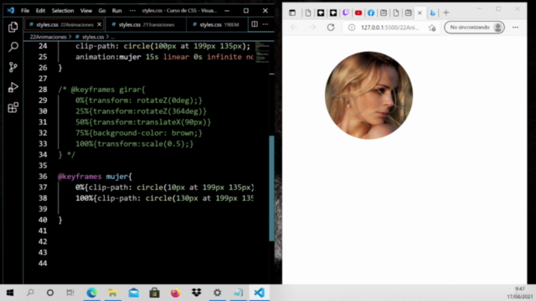Open the Go menu
Viewport: 536px width, 301px height.
click(x=102, y=11)
